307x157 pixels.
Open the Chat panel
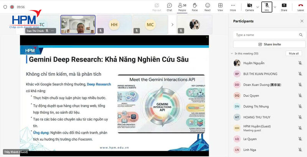point(169,6)
